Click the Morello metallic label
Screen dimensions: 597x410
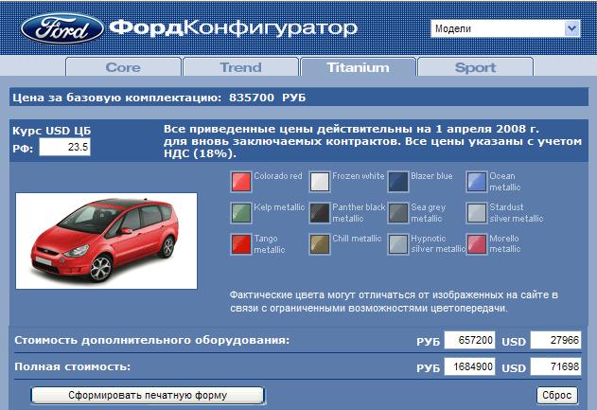pos(505,244)
